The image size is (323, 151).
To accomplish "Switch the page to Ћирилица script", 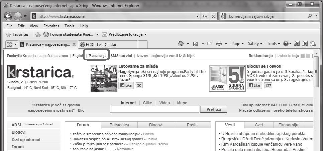I will click(97, 56).
